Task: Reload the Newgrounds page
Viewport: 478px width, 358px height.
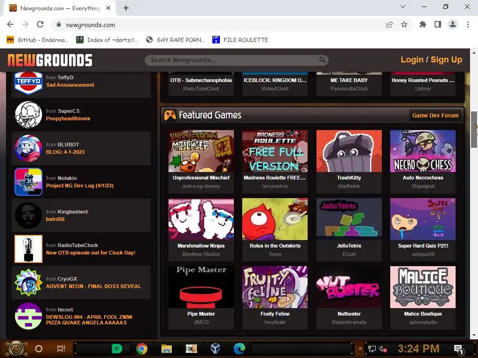Action: point(40,24)
